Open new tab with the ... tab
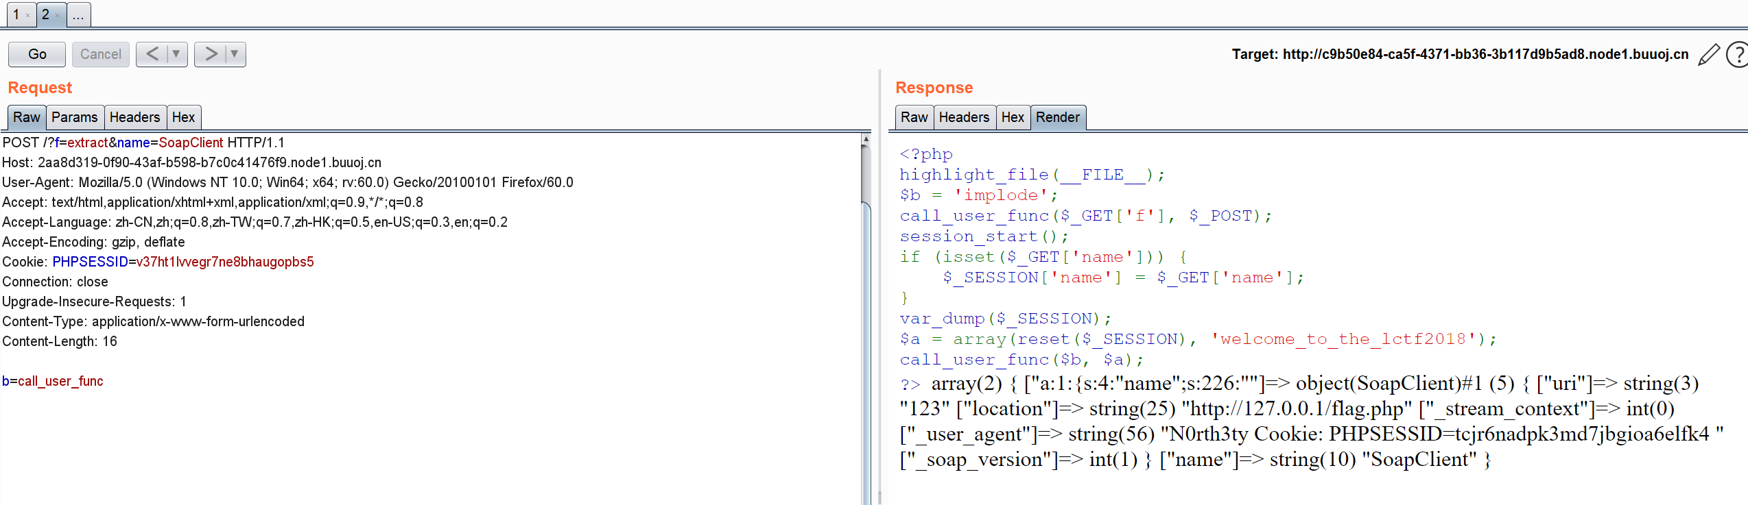Screen dimensions: 1748x505 coord(79,14)
